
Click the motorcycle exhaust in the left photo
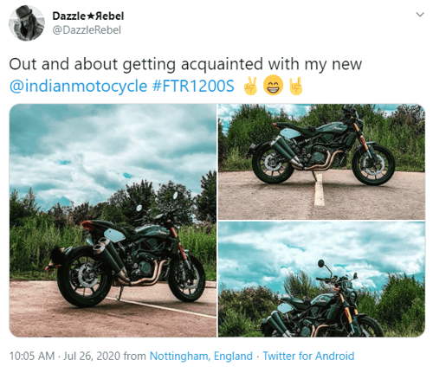click(x=111, y=257)
